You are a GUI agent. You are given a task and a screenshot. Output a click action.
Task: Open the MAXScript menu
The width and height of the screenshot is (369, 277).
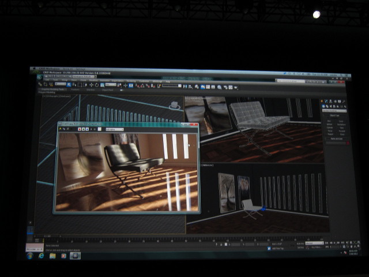[157, 81]
